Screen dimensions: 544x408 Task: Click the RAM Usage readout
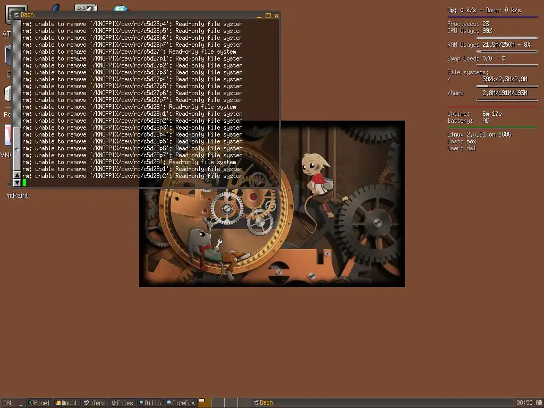pyautogui.click(x=489, y=45)
